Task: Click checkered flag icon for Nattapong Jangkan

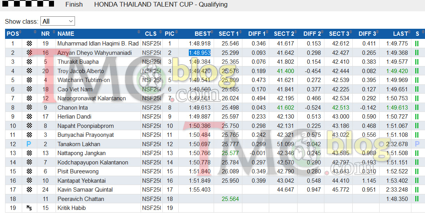Action: [x=29, y=153]
